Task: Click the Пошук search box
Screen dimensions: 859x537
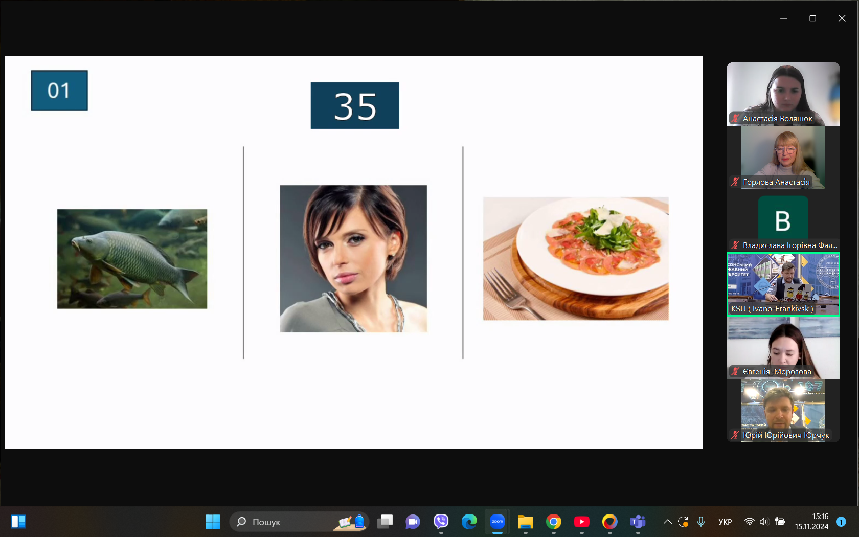Action: click(x=300, y=522)
